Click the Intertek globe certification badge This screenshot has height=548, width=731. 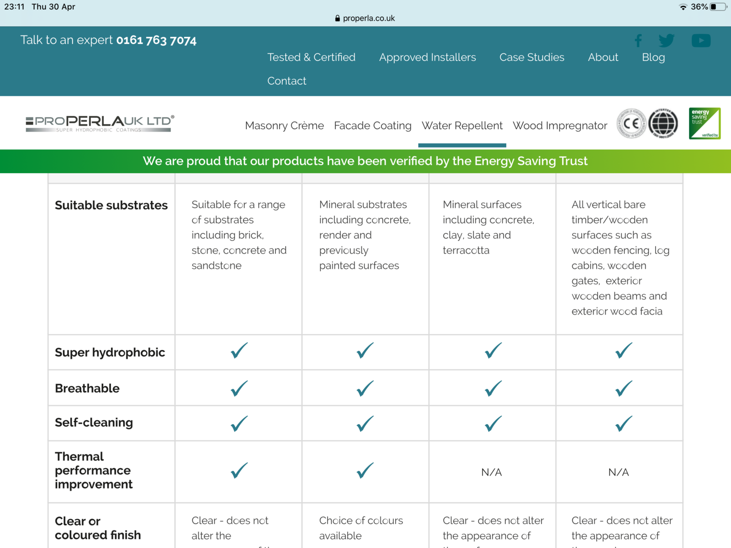(x=663, y=123)
